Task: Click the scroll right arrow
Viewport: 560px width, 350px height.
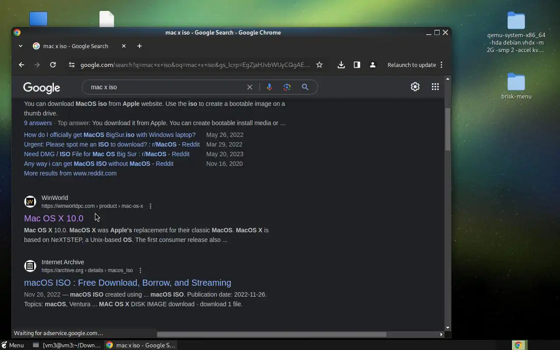Action: pyautogui.click(x=441, y=334)
